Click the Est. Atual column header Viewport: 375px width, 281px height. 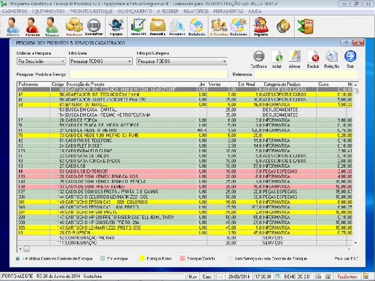point(250,84)
